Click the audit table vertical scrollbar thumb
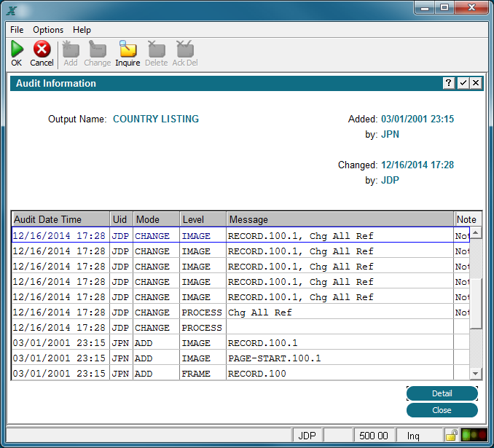Image resolution: width=494 pixels, height=448 pixels. 476,303
